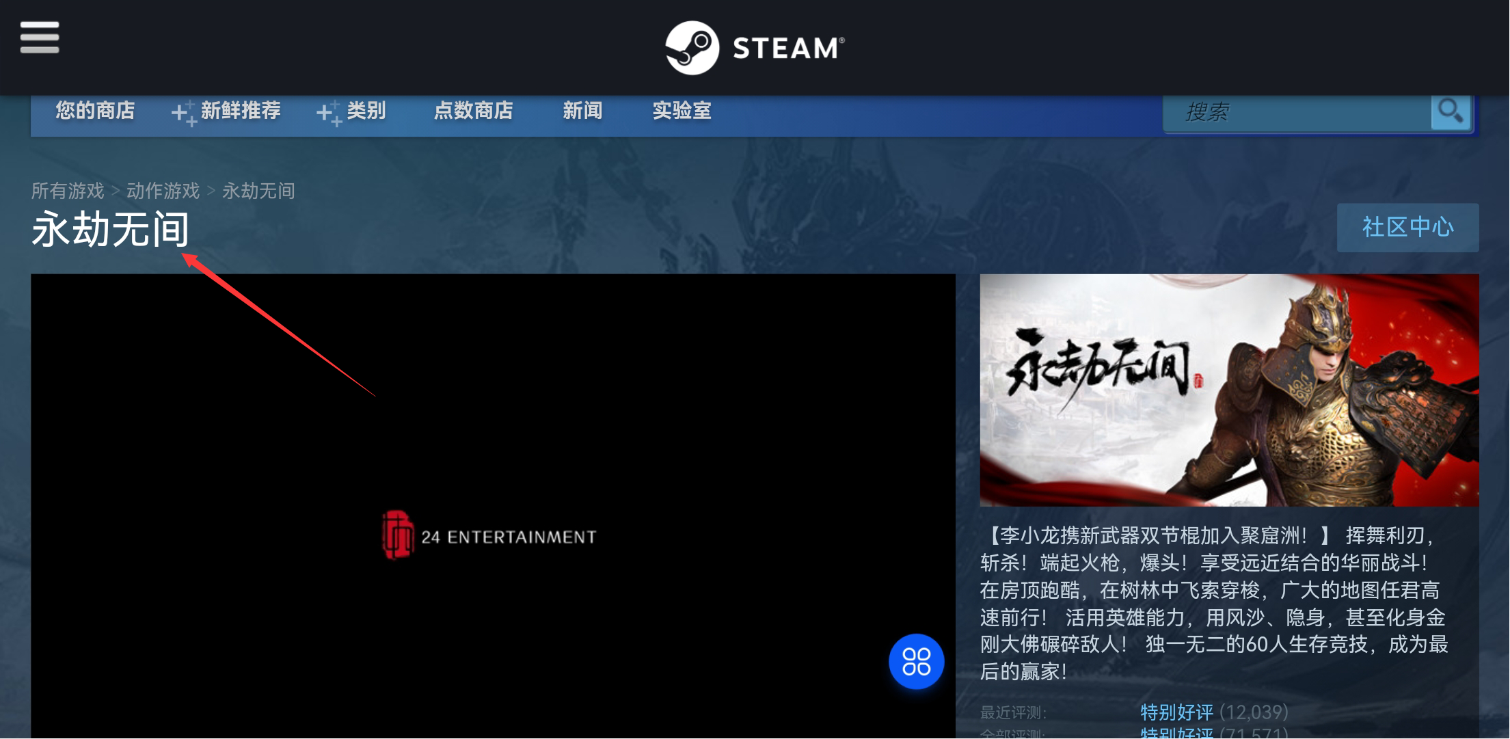Image resolution: width=1510 pixels, height=739 pixels.
Task: Open 您的商店 menu
Action: (x=95, y=111)
